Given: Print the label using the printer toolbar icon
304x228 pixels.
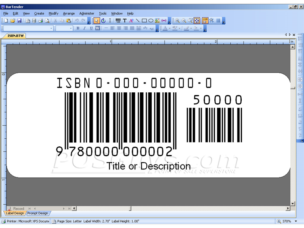Looking at the screenshot, I should tap(41, 21).
